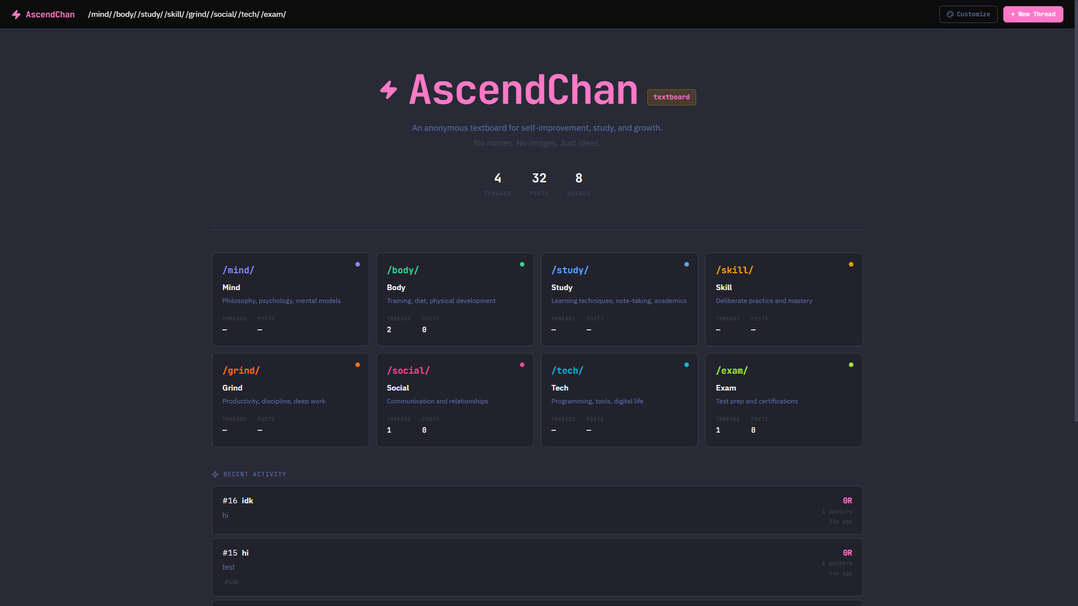Click the page vertical scrollbar

[1076, 224]
